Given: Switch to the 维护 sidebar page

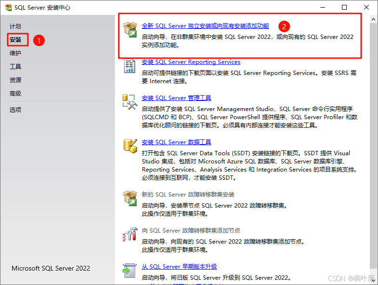Looking at the screenshot, I should pyautogui.click(x=15, y=53).
